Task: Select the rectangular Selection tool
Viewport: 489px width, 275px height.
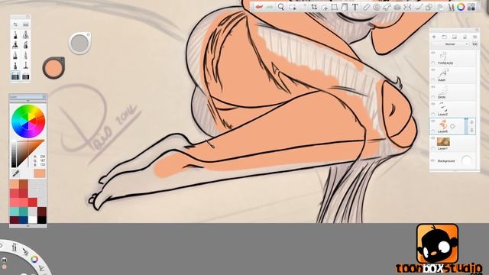Action: [293, 7]
